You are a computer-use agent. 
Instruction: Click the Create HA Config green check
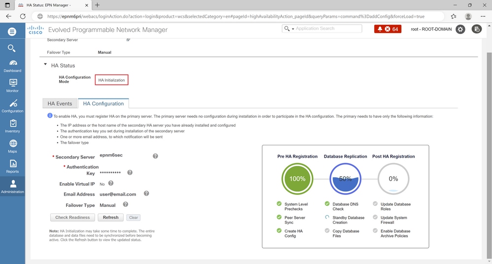(x=279, y=231)
